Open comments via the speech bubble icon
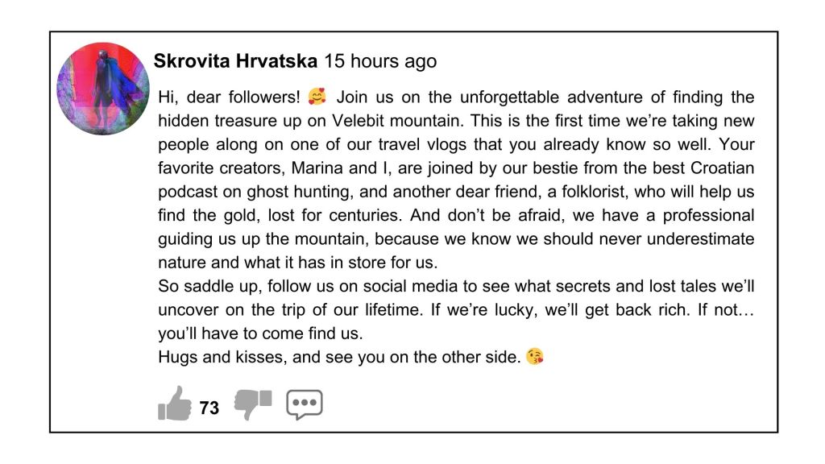This screenshot has width=825, height=464. (305, 404)
